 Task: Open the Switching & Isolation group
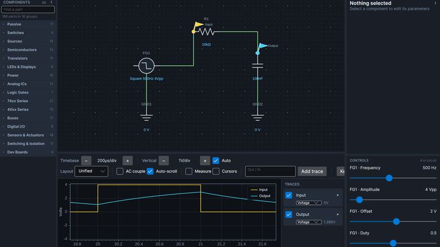click(28, 144)
